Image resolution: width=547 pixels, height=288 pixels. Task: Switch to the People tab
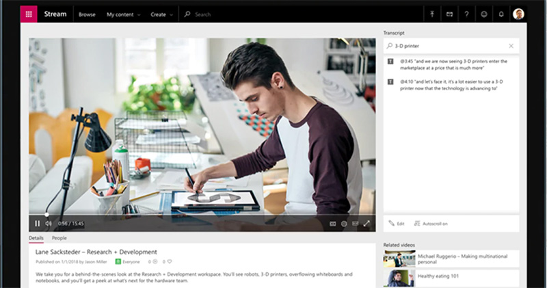tap(59, 238)
